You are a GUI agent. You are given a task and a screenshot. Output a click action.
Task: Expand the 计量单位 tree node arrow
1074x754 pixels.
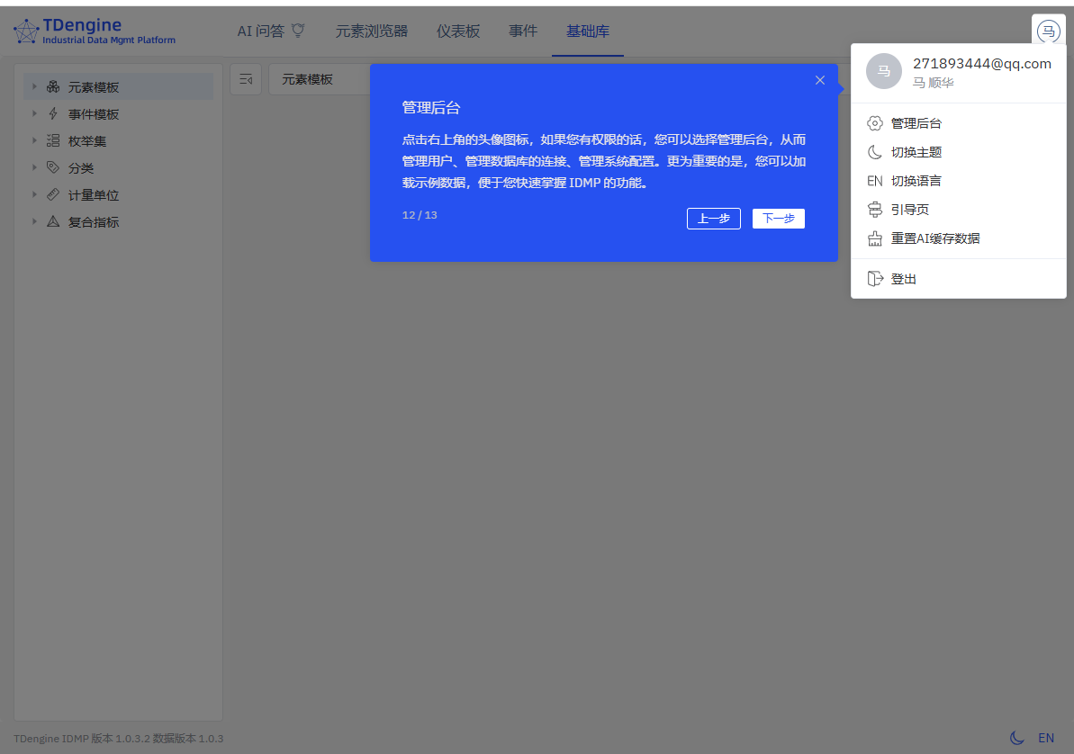(x=34, y=194)
